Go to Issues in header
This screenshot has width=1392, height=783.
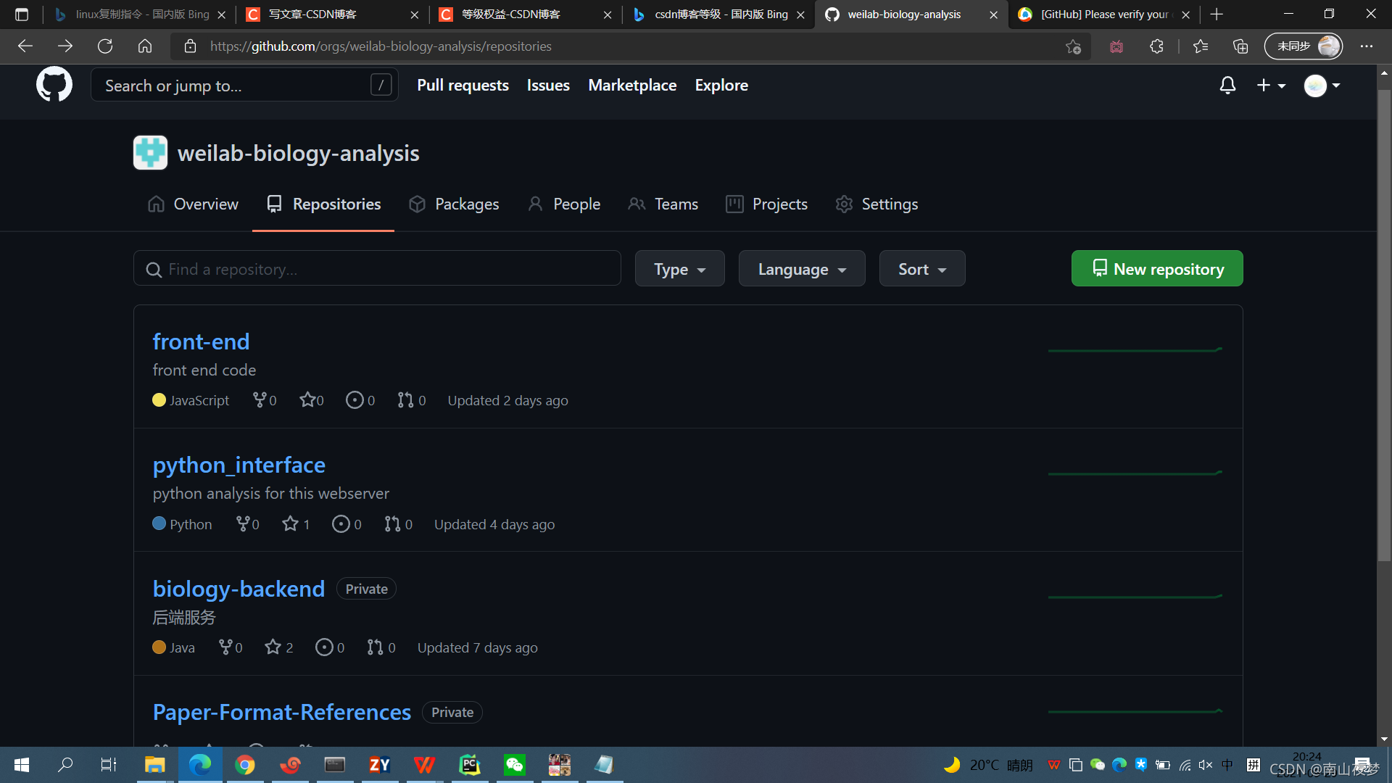point(548,86)
